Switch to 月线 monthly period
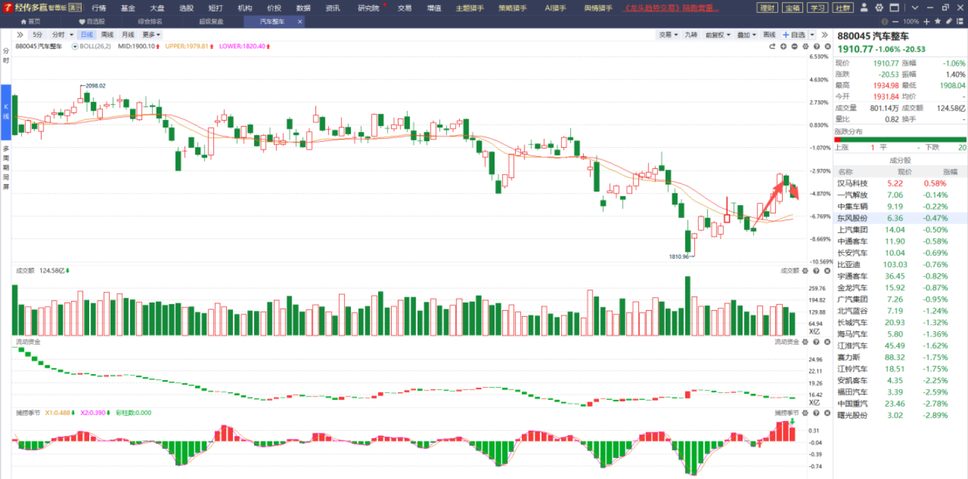 tap(128, 35)
